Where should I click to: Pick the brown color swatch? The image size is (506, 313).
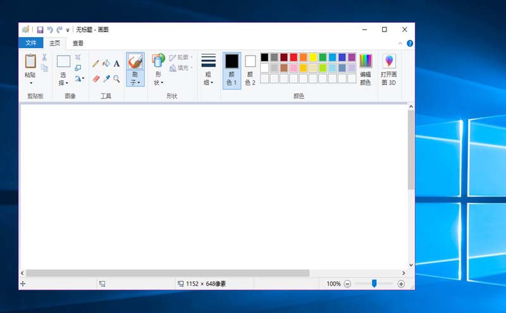tap(283, 68)
